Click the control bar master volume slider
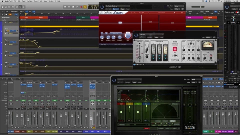The width and height of the screenshot is (240, 135). pyautogui.click(x=198, y=7)
